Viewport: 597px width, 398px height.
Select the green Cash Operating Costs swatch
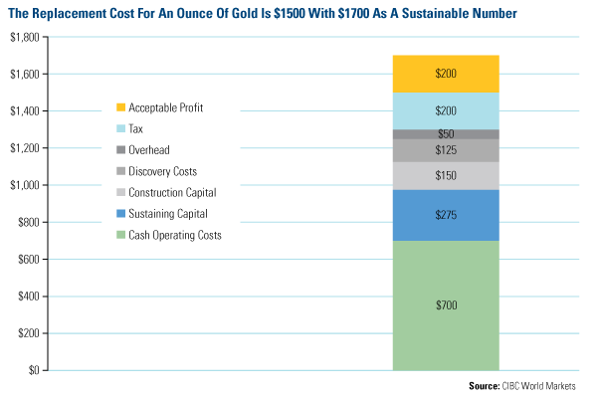point(120,235)
